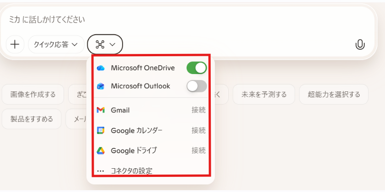The height and width of the screenshot is (192, 385).
Task: Disable the Microsoft OneDrive toggle
Action: [197, 68]
